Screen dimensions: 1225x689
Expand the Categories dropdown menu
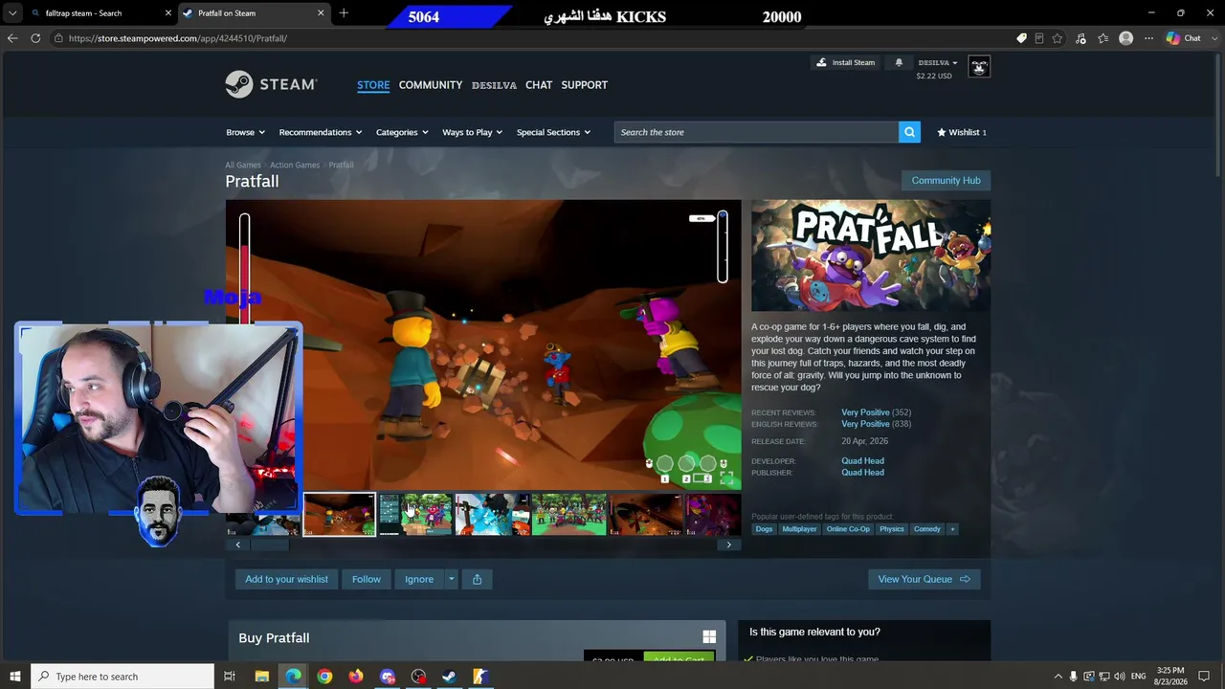[x=402, y=132]
